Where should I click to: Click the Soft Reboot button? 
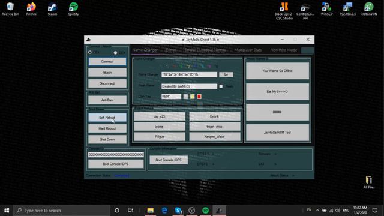[x=107, y=118]
